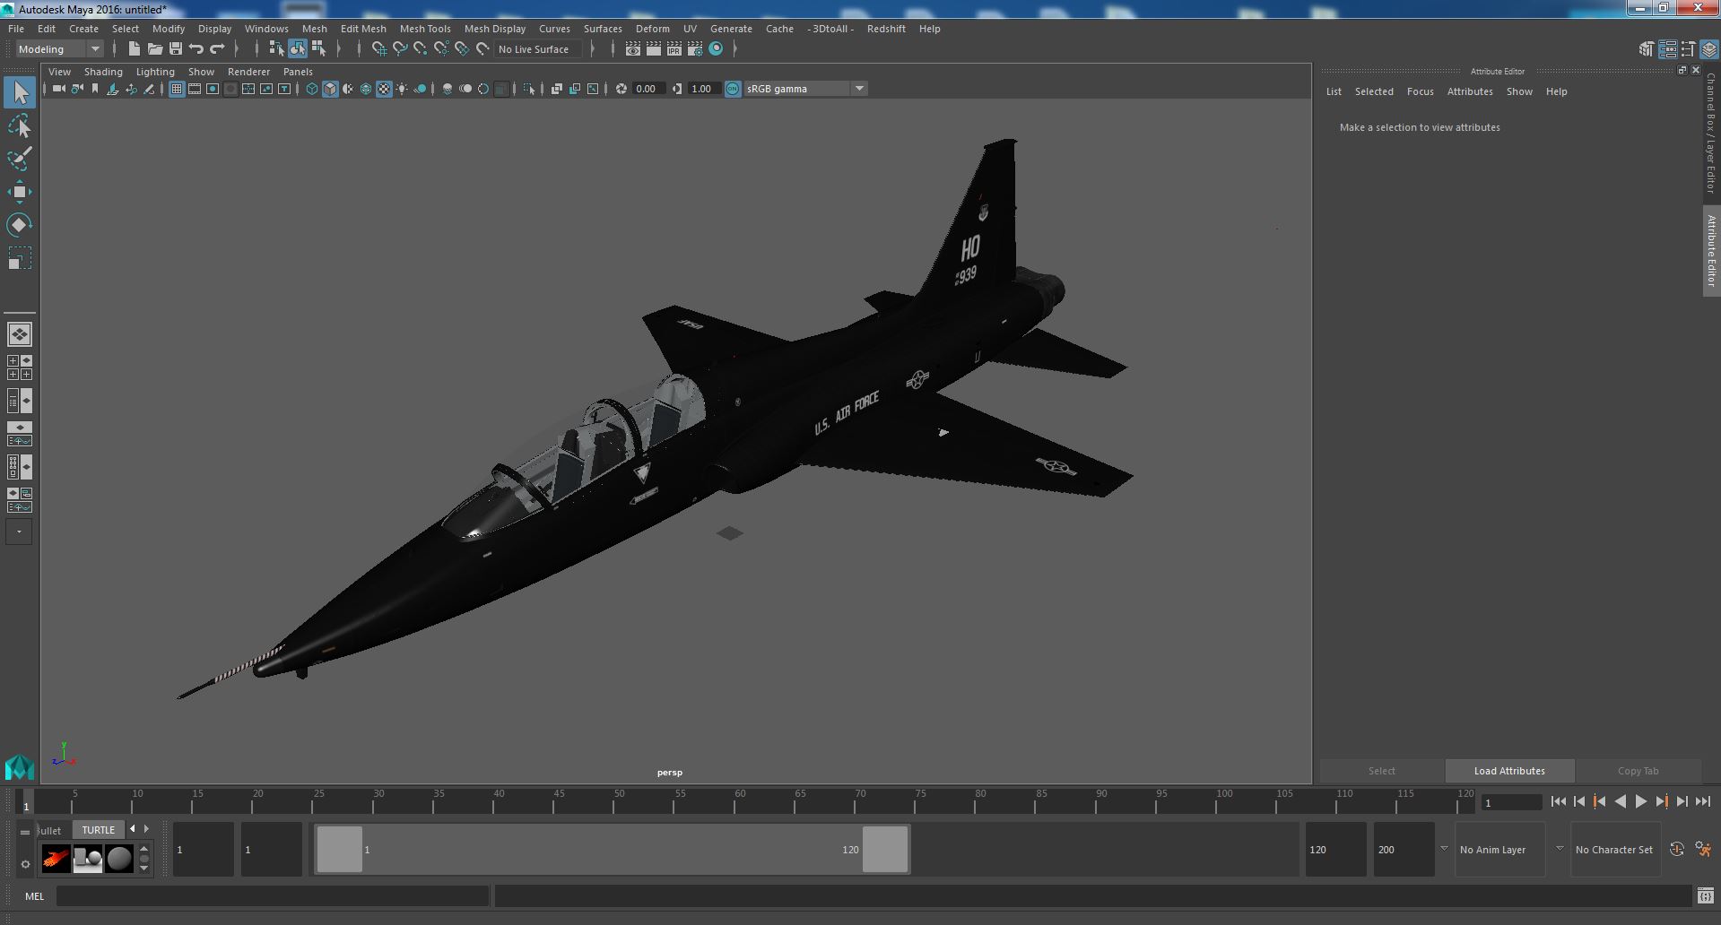This screenshot has width=1721, height=925.
Task: Open the Shading panel menu
Action: 103,72
